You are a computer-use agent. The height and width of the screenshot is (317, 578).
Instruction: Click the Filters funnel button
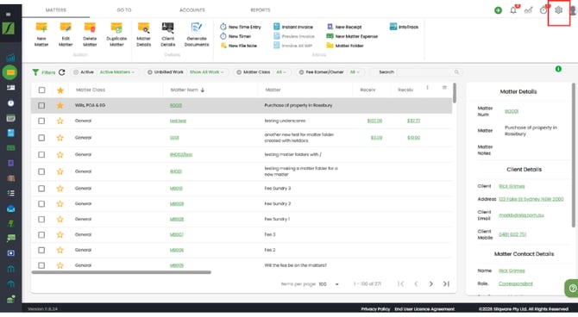coord(43,72)
